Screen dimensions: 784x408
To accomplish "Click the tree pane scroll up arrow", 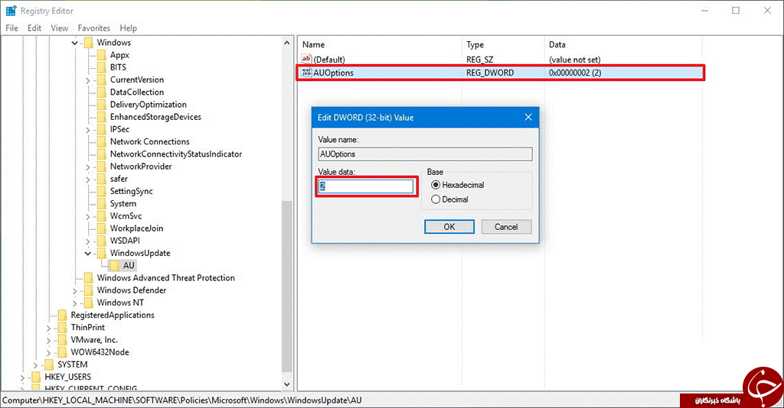I will tap(287, 43).
